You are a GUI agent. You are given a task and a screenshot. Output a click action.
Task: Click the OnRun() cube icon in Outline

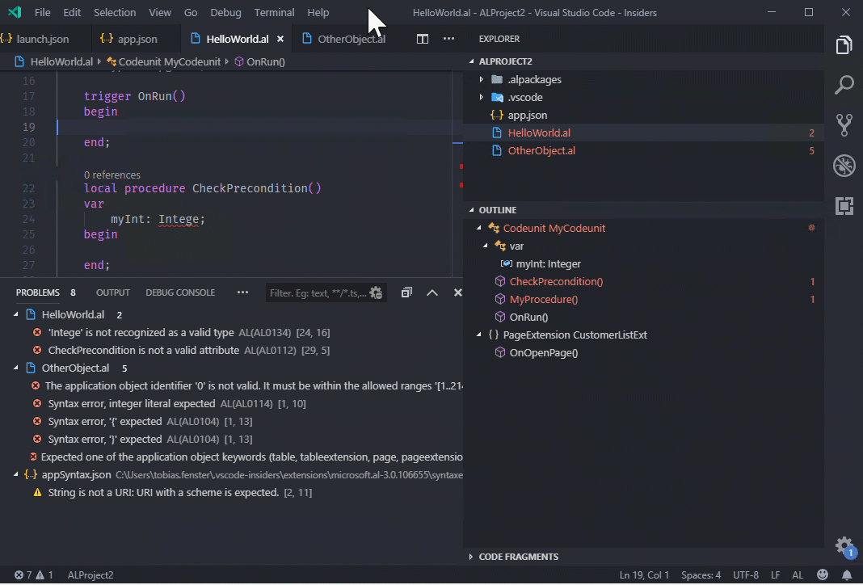click(499, 317)
